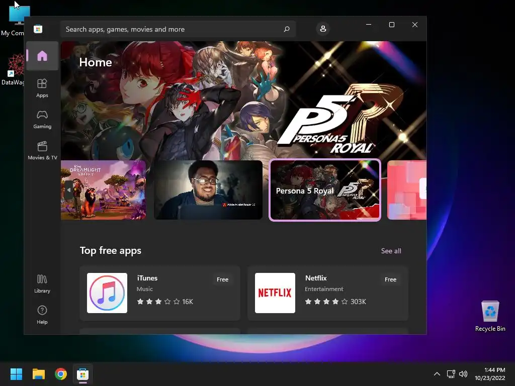Click the iTunes star rating 16K
This screenshot has width=515, height=386.
[x=165, y=302]
